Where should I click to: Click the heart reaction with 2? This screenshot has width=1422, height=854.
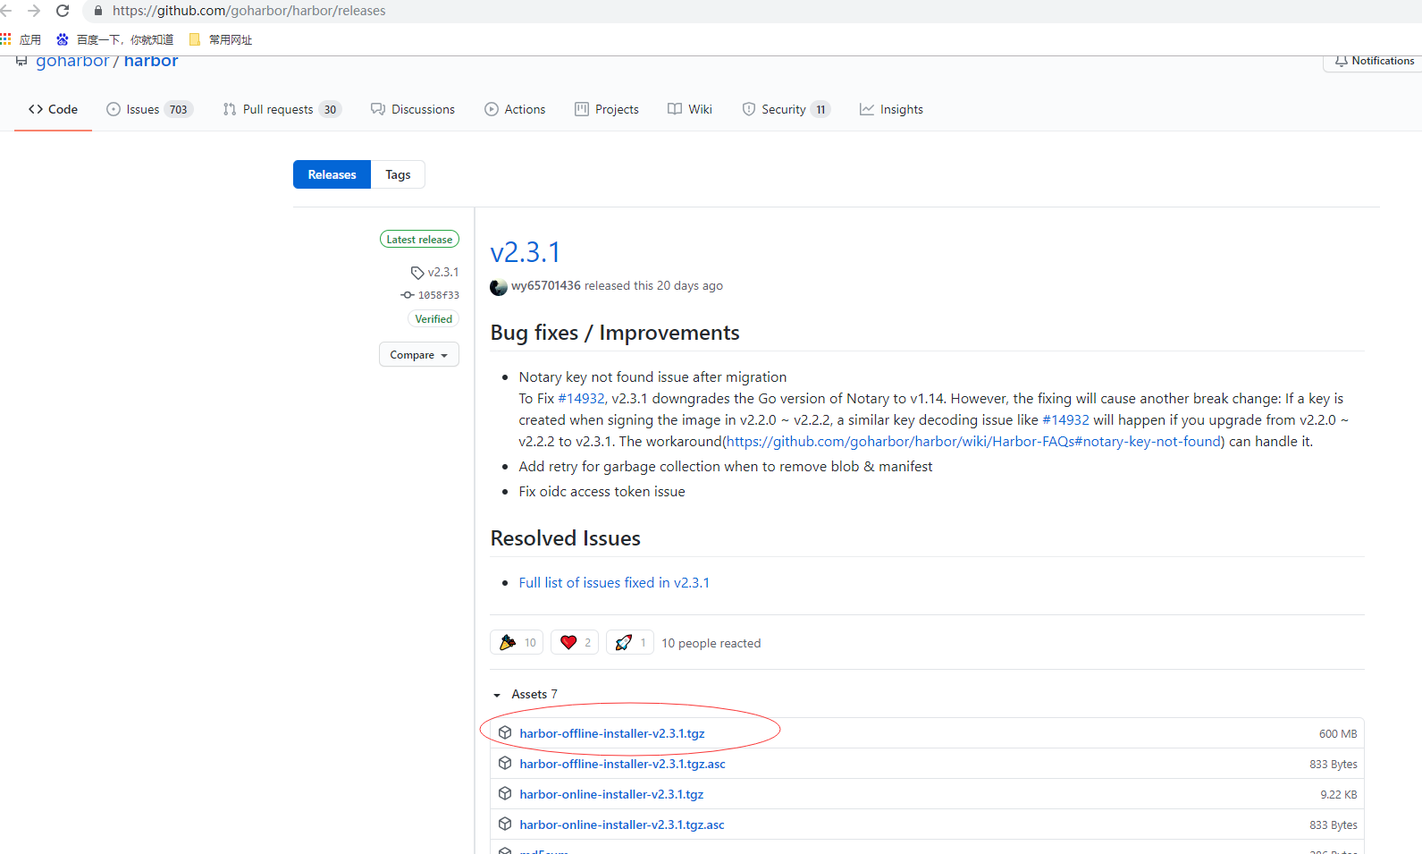pos(575,642)
